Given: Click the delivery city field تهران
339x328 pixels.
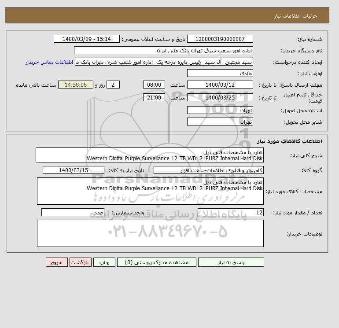Looking at the screenshot, I should [x=220, y=122].
